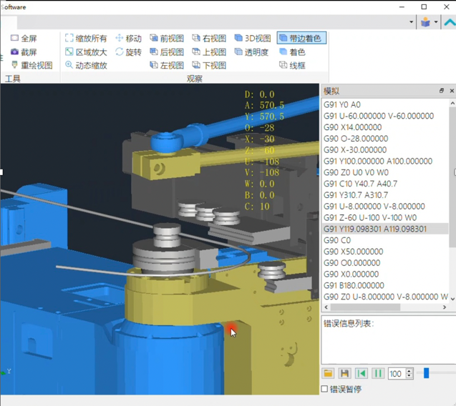Float the 模拟 panel via undock button

(441, 91)
